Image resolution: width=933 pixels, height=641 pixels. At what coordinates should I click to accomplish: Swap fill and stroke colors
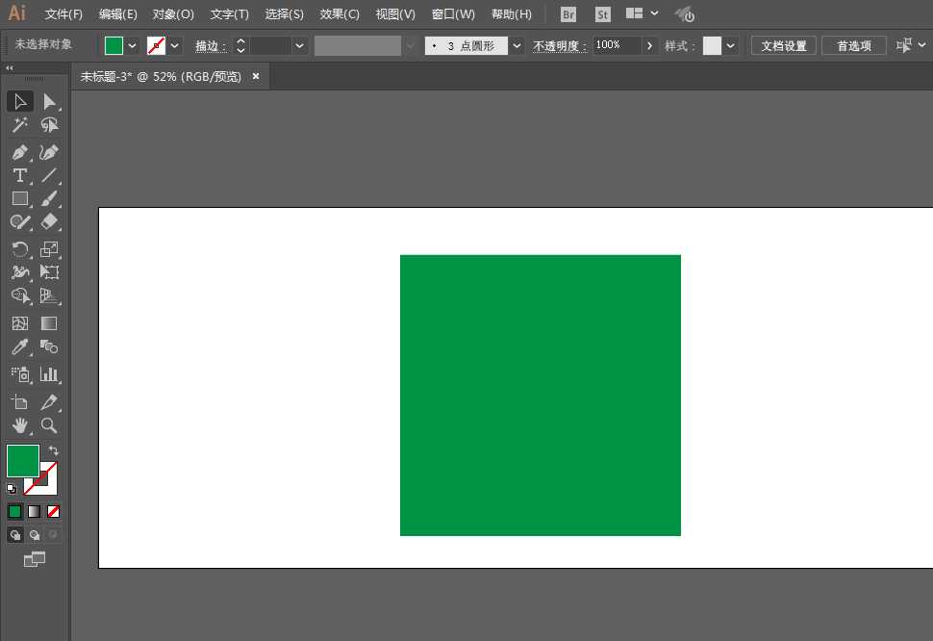(x=54, y=449)
